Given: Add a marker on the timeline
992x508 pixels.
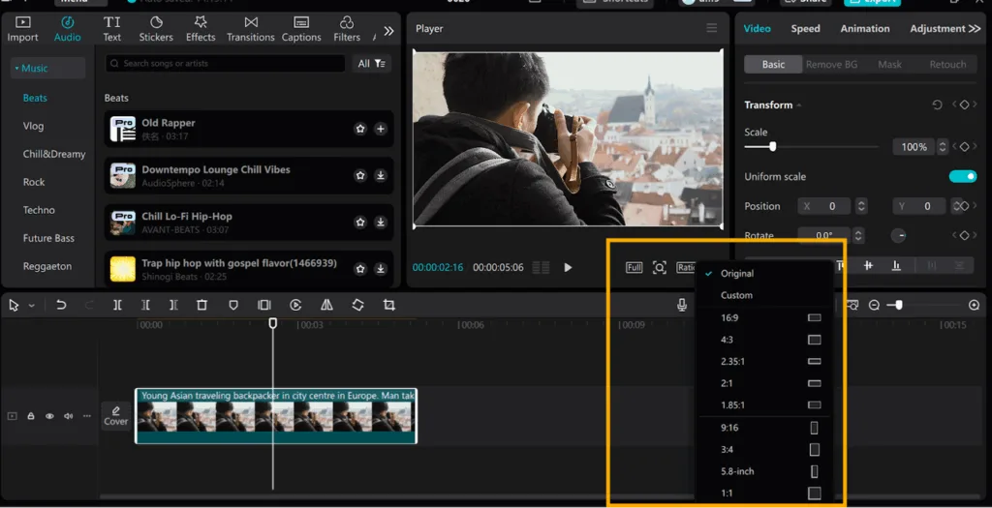Looking at the screenshot, I should (x=232, y=305).
